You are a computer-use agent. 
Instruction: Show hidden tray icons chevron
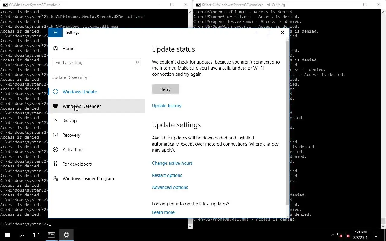click(x=333, y=235)
